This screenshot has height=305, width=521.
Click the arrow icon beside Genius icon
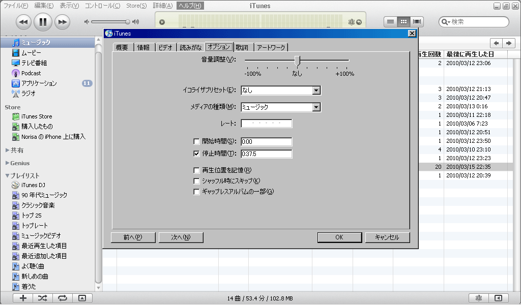click(x=359, y=22)
